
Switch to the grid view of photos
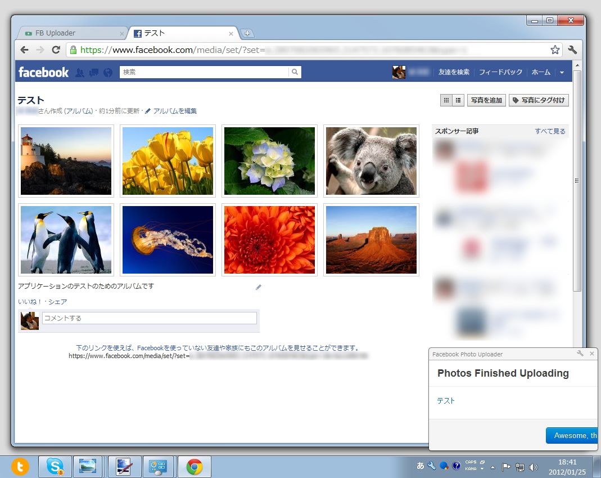click(x=446, y=100)
